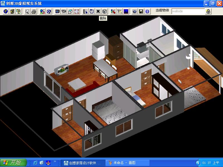Click the gray solid cube icon
This screenshot has width=223, height=167.
point(105,11)
